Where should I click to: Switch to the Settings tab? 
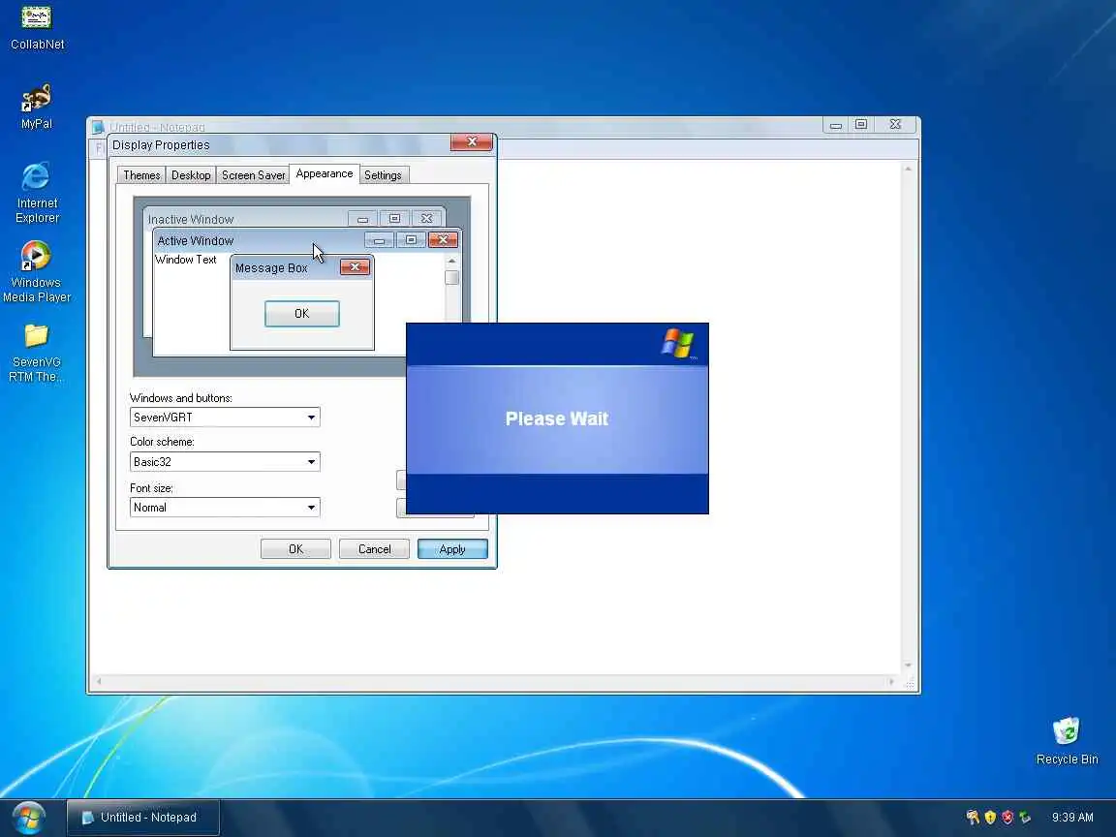pos(383,175)
